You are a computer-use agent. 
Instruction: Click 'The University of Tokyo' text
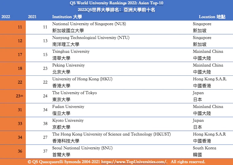point(74,93)
